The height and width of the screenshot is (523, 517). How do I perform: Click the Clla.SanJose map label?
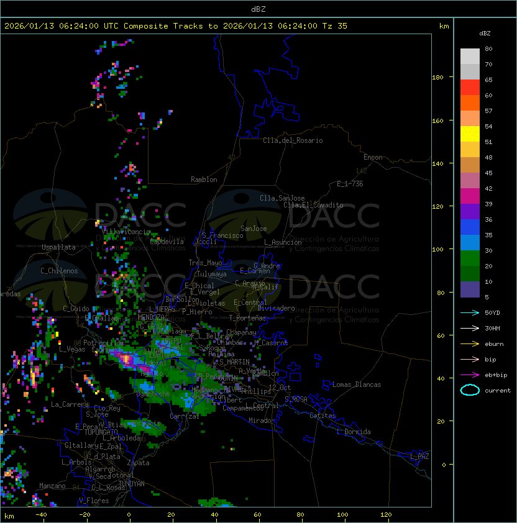coord(282,198)
